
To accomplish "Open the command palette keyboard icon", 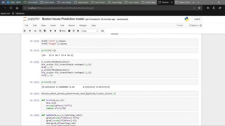I will point(102,31).
